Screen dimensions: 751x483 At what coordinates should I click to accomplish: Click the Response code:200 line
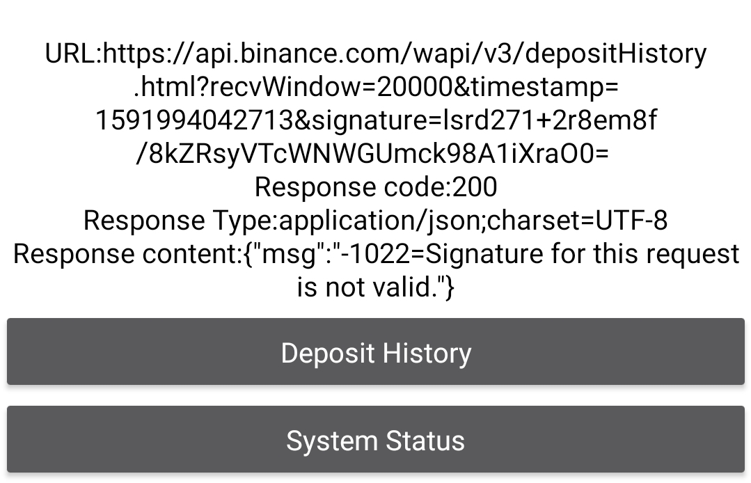pos(376,187)
